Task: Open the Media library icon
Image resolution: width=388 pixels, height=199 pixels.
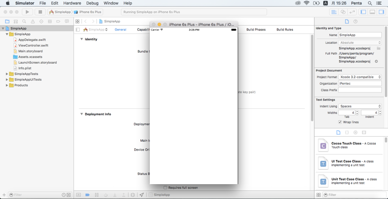Action: [x=363, y=133]
